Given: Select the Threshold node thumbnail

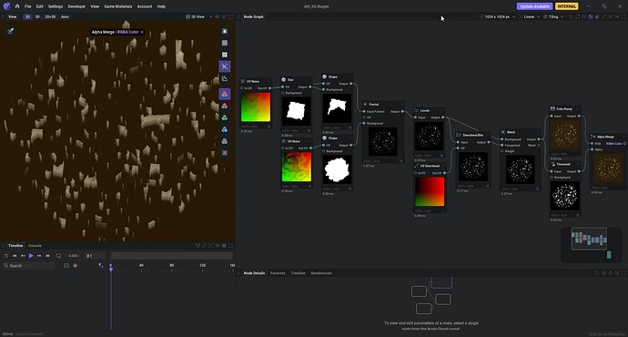Looking at the screenshot, I should [565, 196].
